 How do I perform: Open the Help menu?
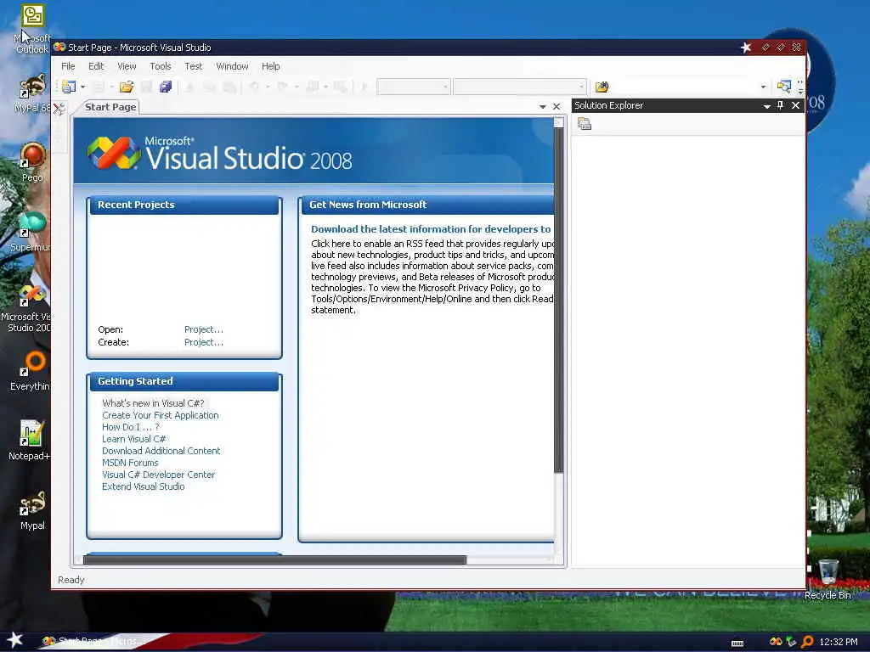(270, 66)
